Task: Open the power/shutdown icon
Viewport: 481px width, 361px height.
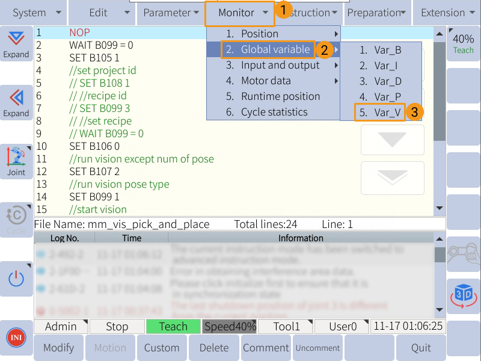Action: click(x=16, y=278)
